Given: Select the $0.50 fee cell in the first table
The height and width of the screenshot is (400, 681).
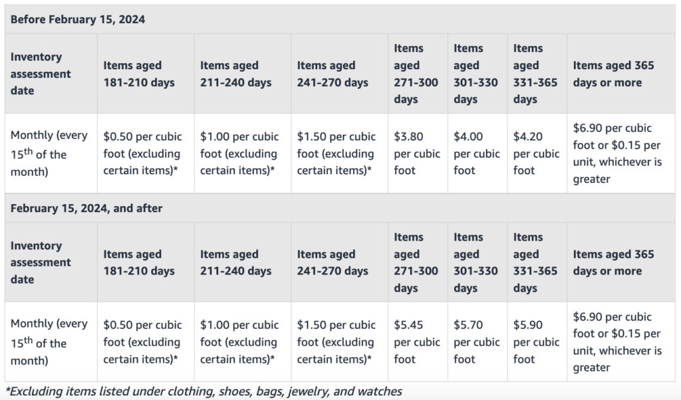Looking at the screenshot, I should click(x=142, y=153).
